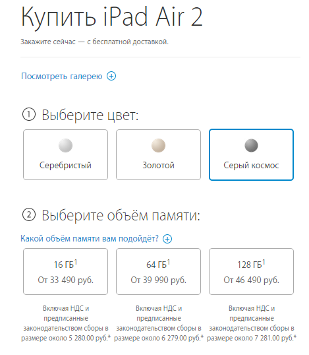Choose 64 ГБ storage for 39 990 руб.

[x=159, y=272]
